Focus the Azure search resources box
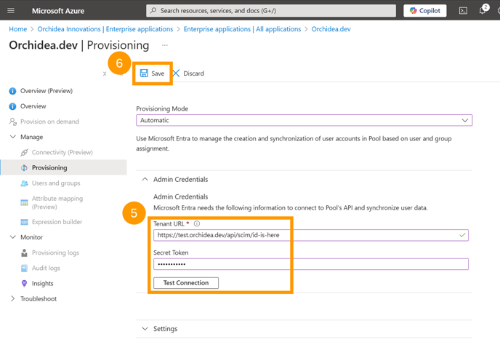Image resolution: width=500 pixels, height=342 pixels. point(271,10)
